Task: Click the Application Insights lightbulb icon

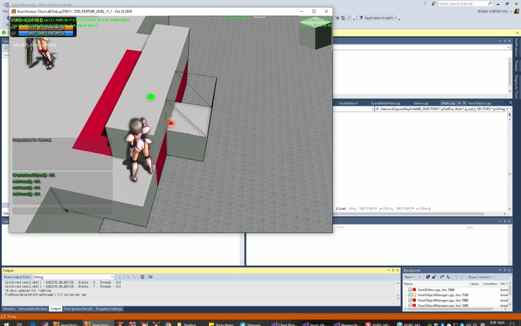Action: pos(361,18)
